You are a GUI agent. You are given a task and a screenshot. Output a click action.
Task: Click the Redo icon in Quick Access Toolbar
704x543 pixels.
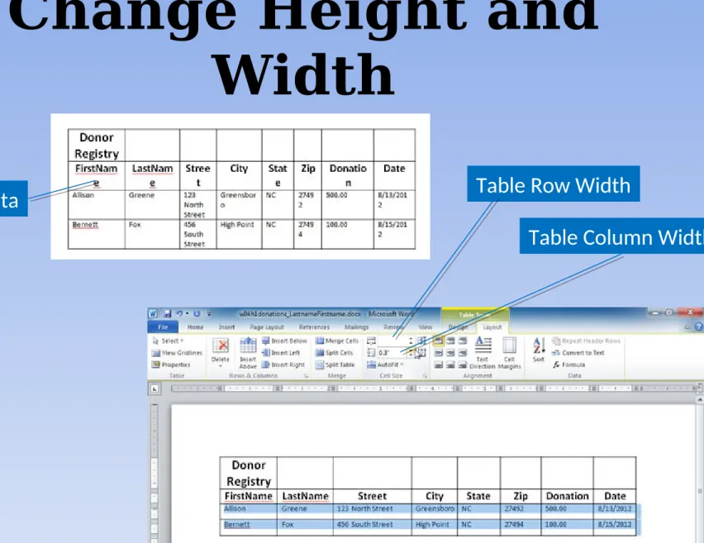tap(197, 313)
